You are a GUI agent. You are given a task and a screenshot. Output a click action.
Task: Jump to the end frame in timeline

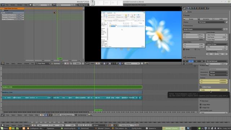click(x=91, y=125)
